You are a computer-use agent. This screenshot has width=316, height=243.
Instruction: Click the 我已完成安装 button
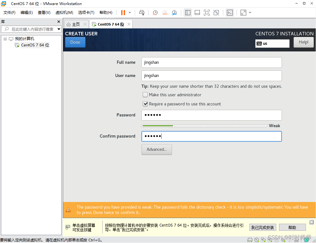click(262, 228)
